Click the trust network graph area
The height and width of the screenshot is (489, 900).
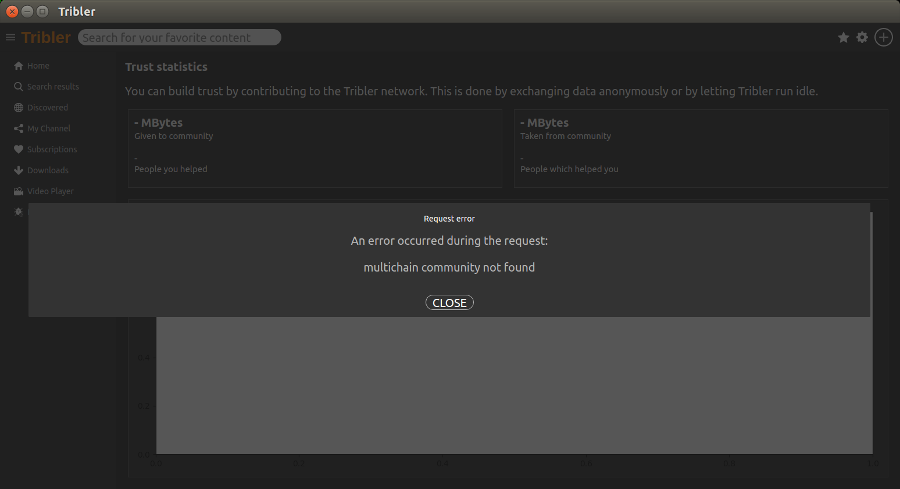(x=514, y=384)
